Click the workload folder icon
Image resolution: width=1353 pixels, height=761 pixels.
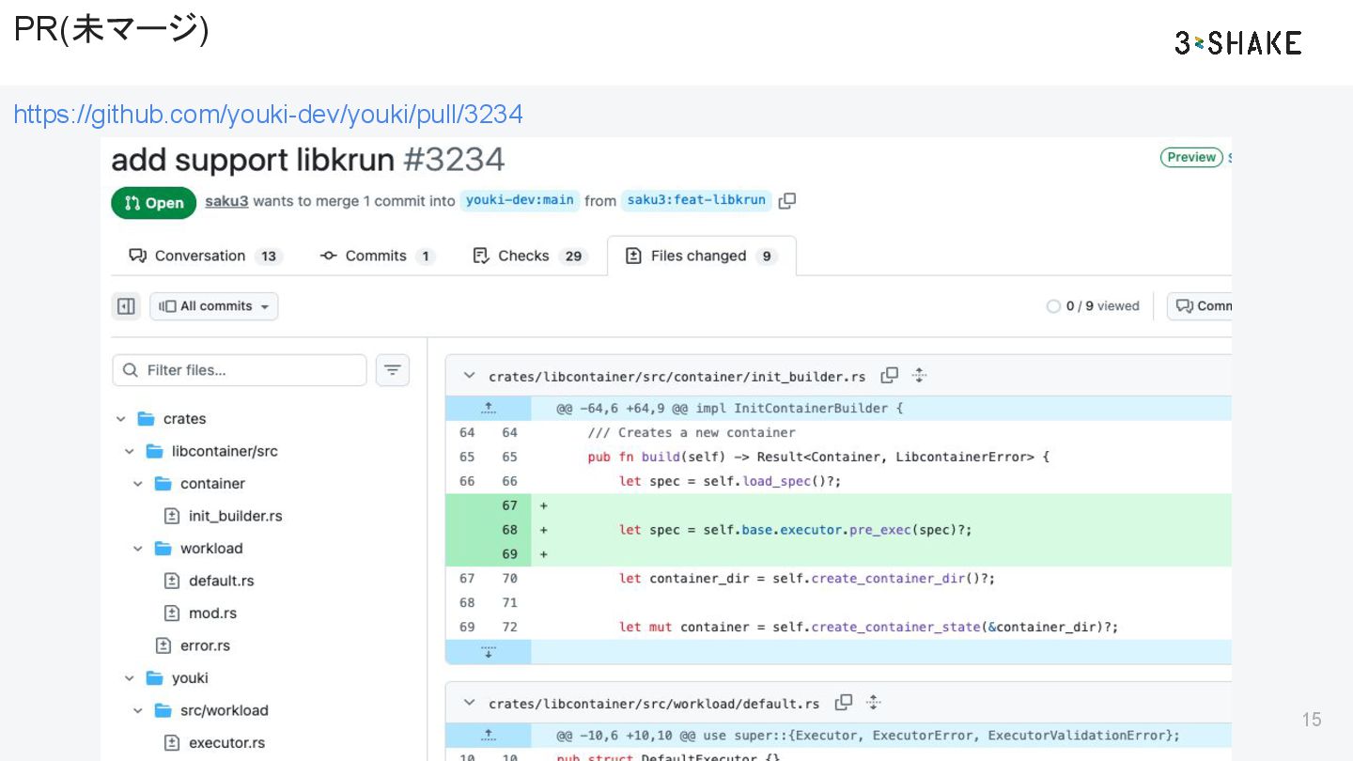163,549
